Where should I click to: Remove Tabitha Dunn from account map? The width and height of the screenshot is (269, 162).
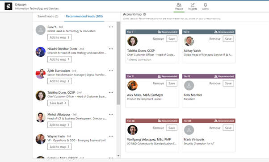coord(158,39)
